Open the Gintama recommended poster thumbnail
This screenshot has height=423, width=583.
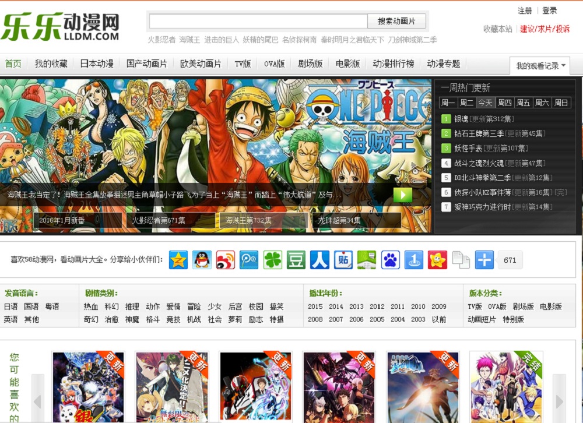coord(89,387)
